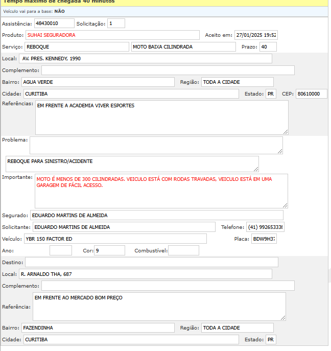Click the Telefone field
The width and height of the screenshot is (331, 351).
pyautogui.click(x=265, y=227)
